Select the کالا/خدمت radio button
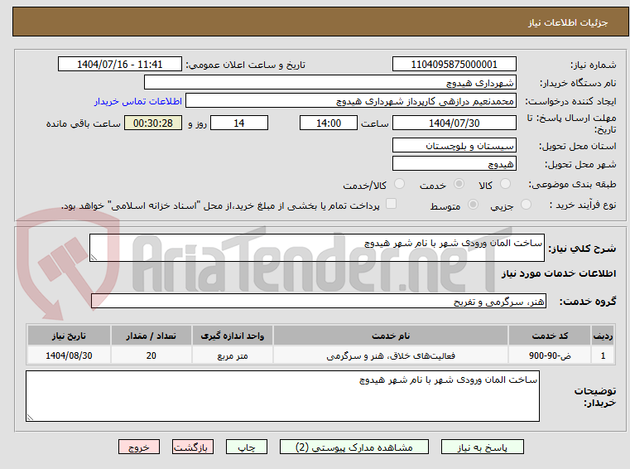 (399, 184)
